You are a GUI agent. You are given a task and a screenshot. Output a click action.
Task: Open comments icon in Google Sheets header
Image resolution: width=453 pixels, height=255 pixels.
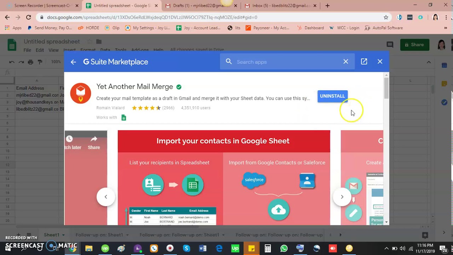tap(390, 45)
